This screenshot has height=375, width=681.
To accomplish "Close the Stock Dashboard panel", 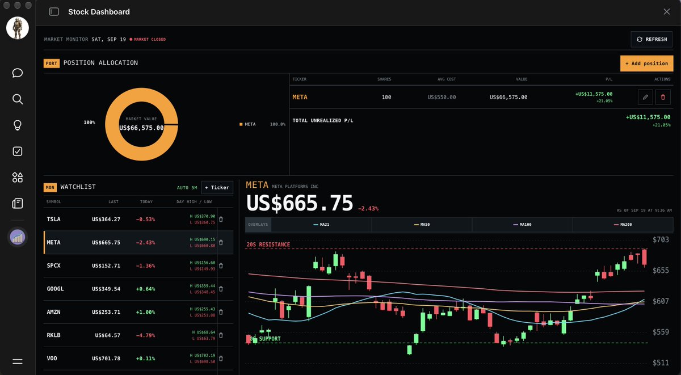I will point(667,11).
